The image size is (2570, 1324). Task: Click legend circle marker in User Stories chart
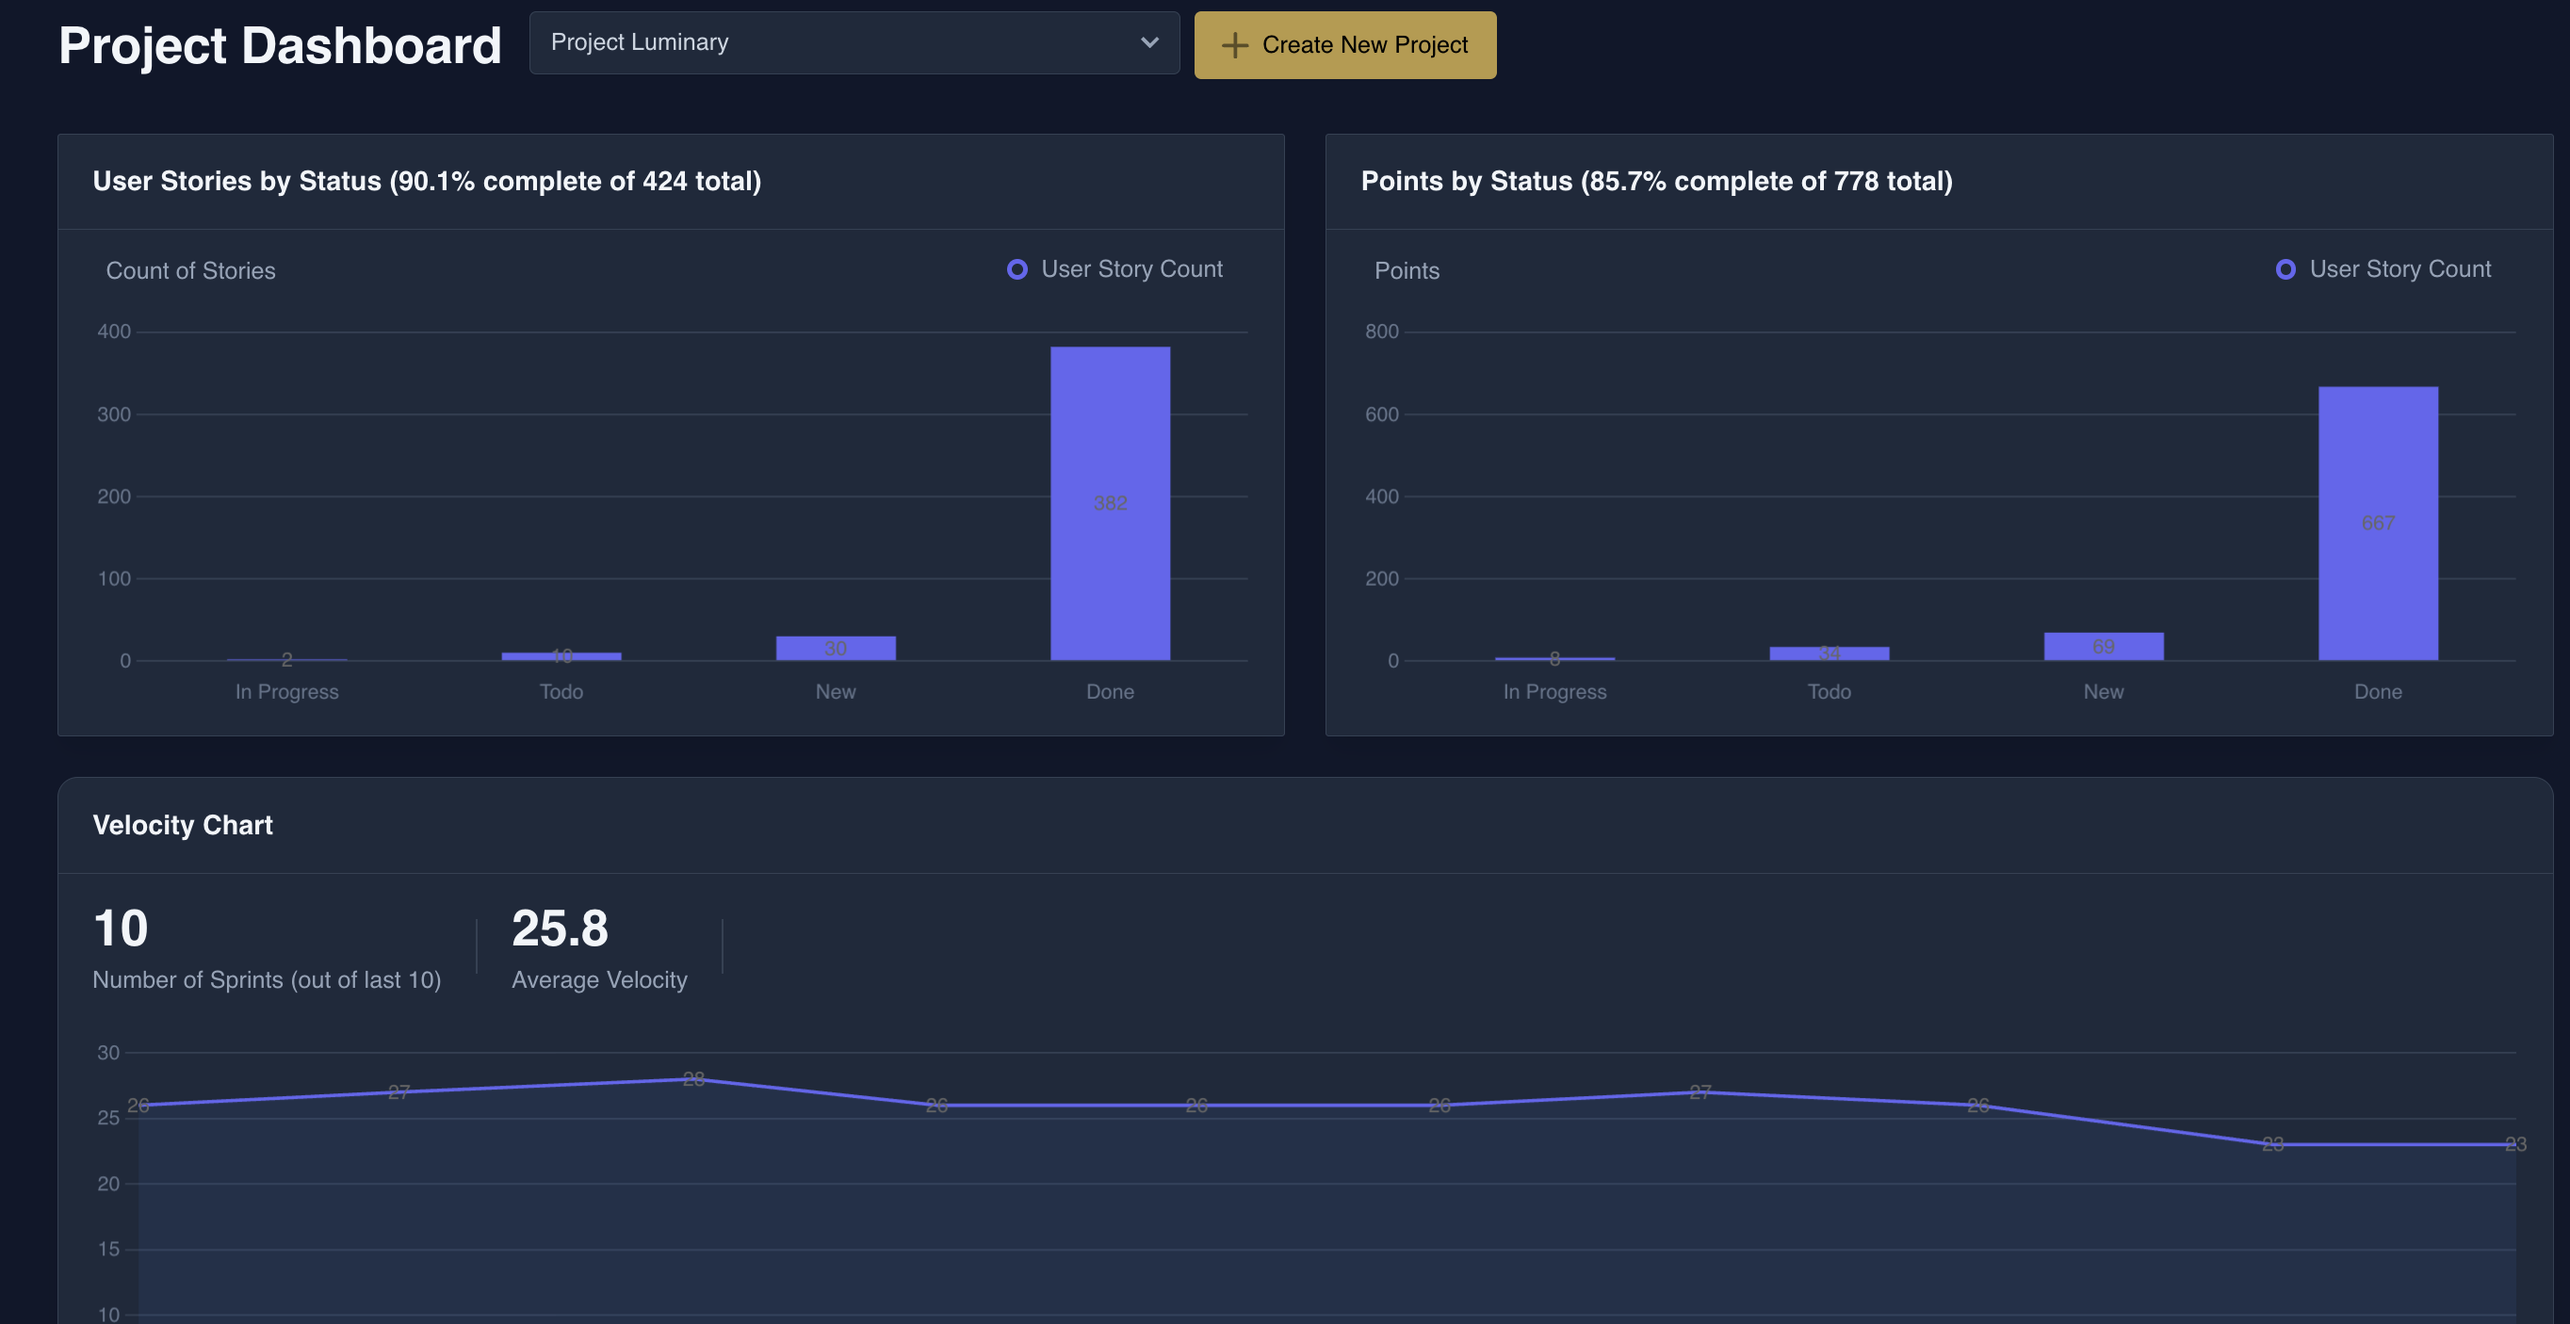(x=1017, y=269)
